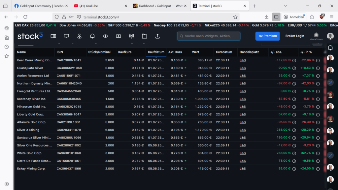Screen dimensions: 338x190
Task: Click Altamira Gold Corp. name cell
Action: [31, 122]
